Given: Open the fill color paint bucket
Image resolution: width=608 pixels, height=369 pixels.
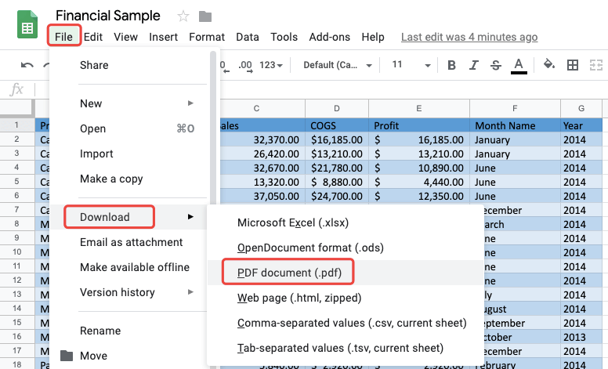Looking at the screenshot, I should [x=550, y=65].
